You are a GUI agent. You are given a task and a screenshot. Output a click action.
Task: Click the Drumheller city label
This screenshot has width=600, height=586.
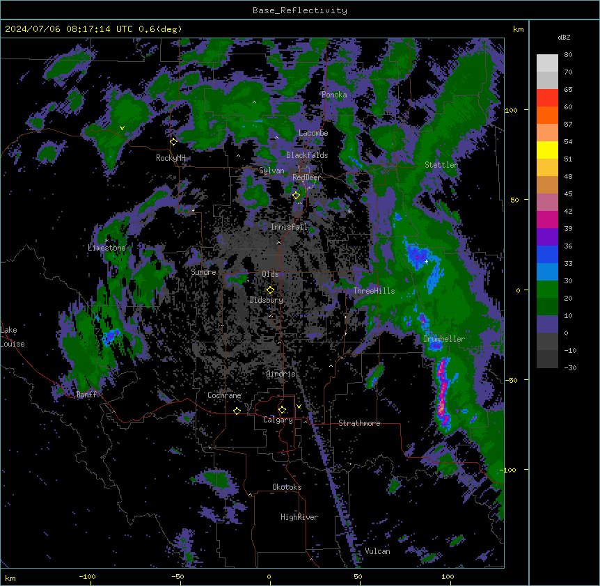pos(444,339)
